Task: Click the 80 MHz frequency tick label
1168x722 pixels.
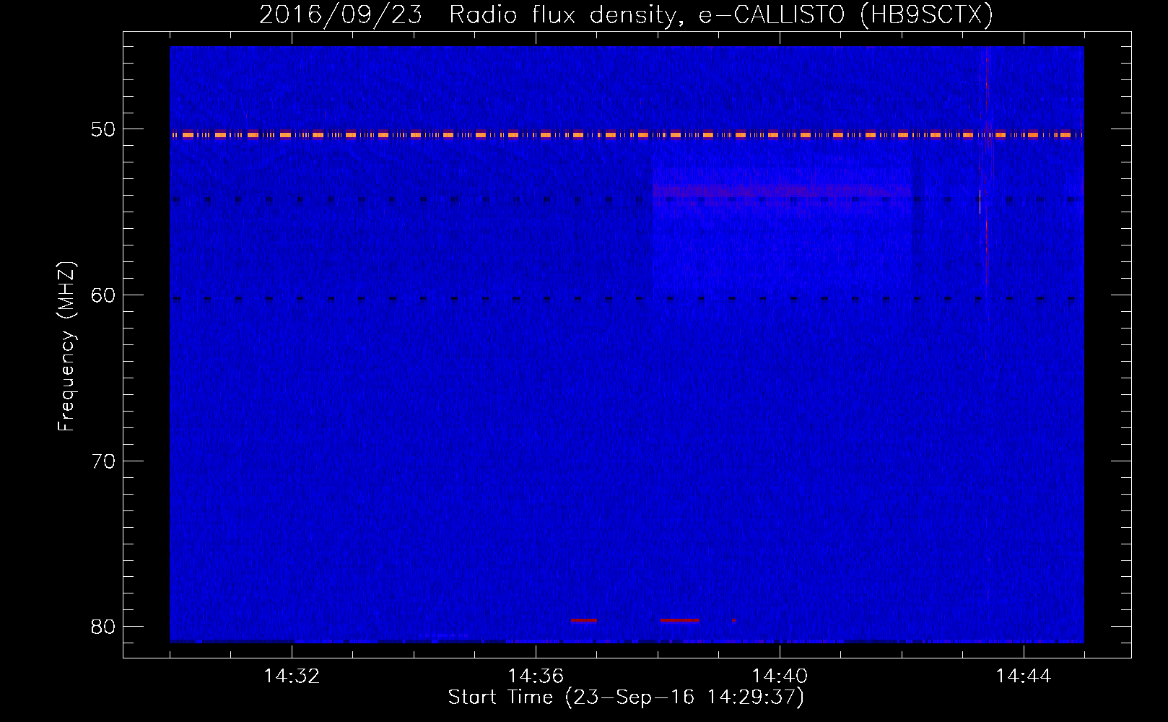Action: (x=103, y=626)
